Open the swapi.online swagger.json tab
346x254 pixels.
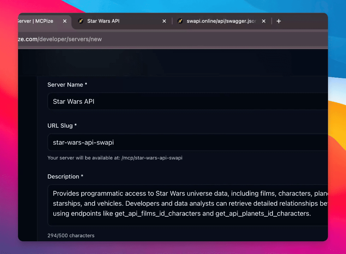221,21
